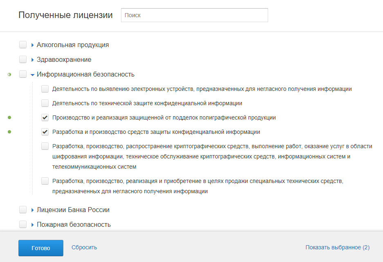
Task: Check технической защите конфиденциальной информации checkbox
Action: (45, 103)
